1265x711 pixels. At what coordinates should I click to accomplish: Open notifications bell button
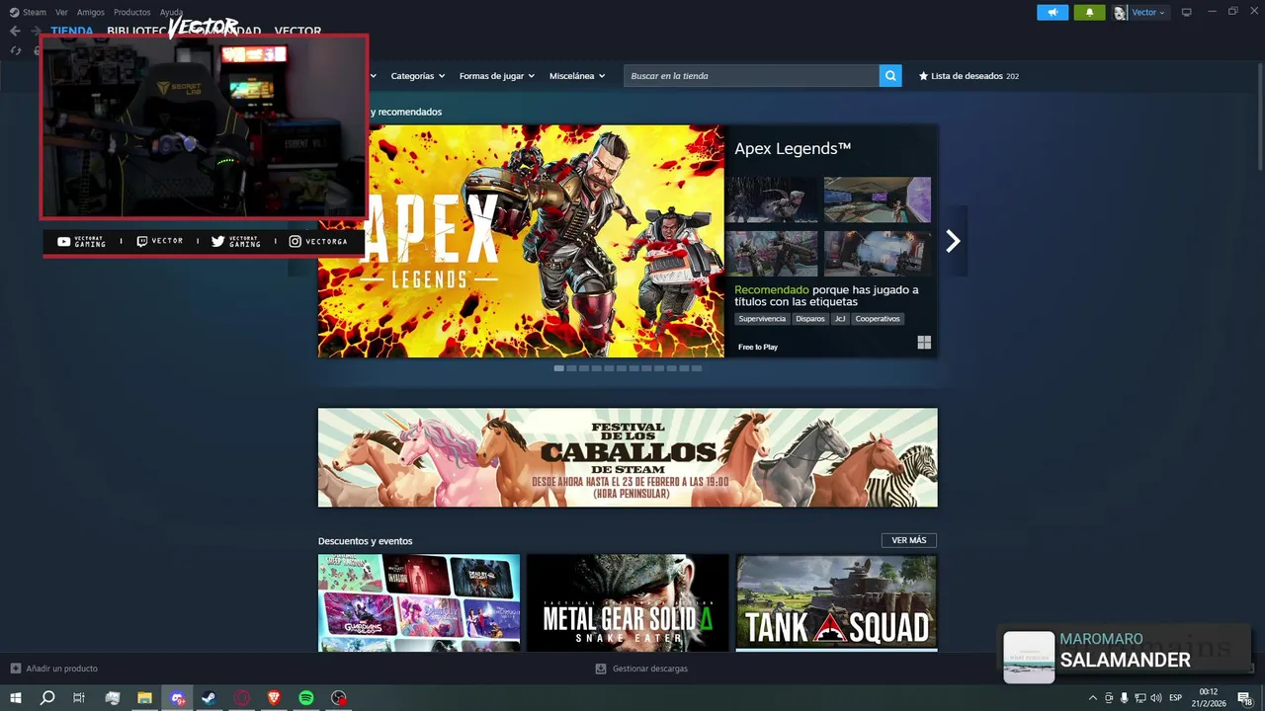tap(1089, 13)
